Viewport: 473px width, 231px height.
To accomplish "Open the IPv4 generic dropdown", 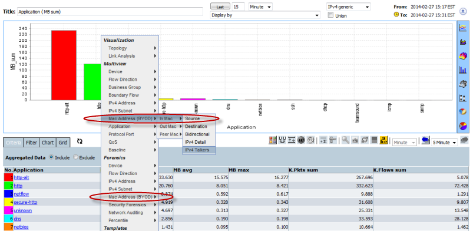I will [348, 6].
